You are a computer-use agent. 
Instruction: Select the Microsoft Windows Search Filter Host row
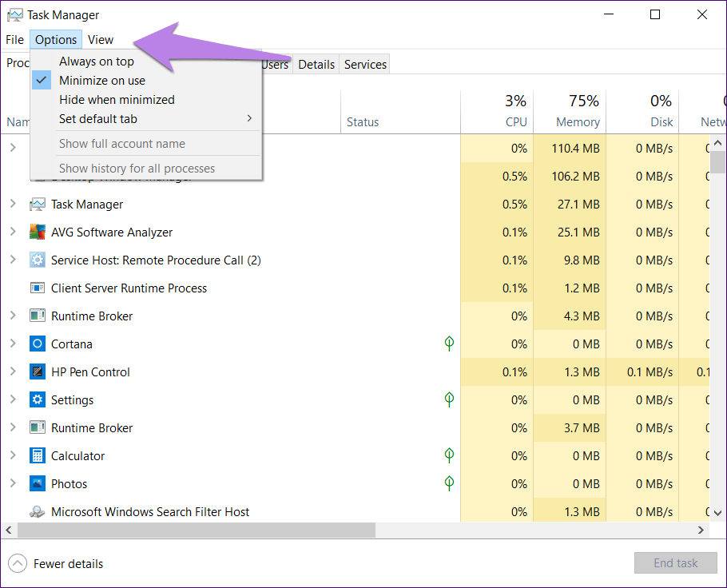tap(355, 511)
